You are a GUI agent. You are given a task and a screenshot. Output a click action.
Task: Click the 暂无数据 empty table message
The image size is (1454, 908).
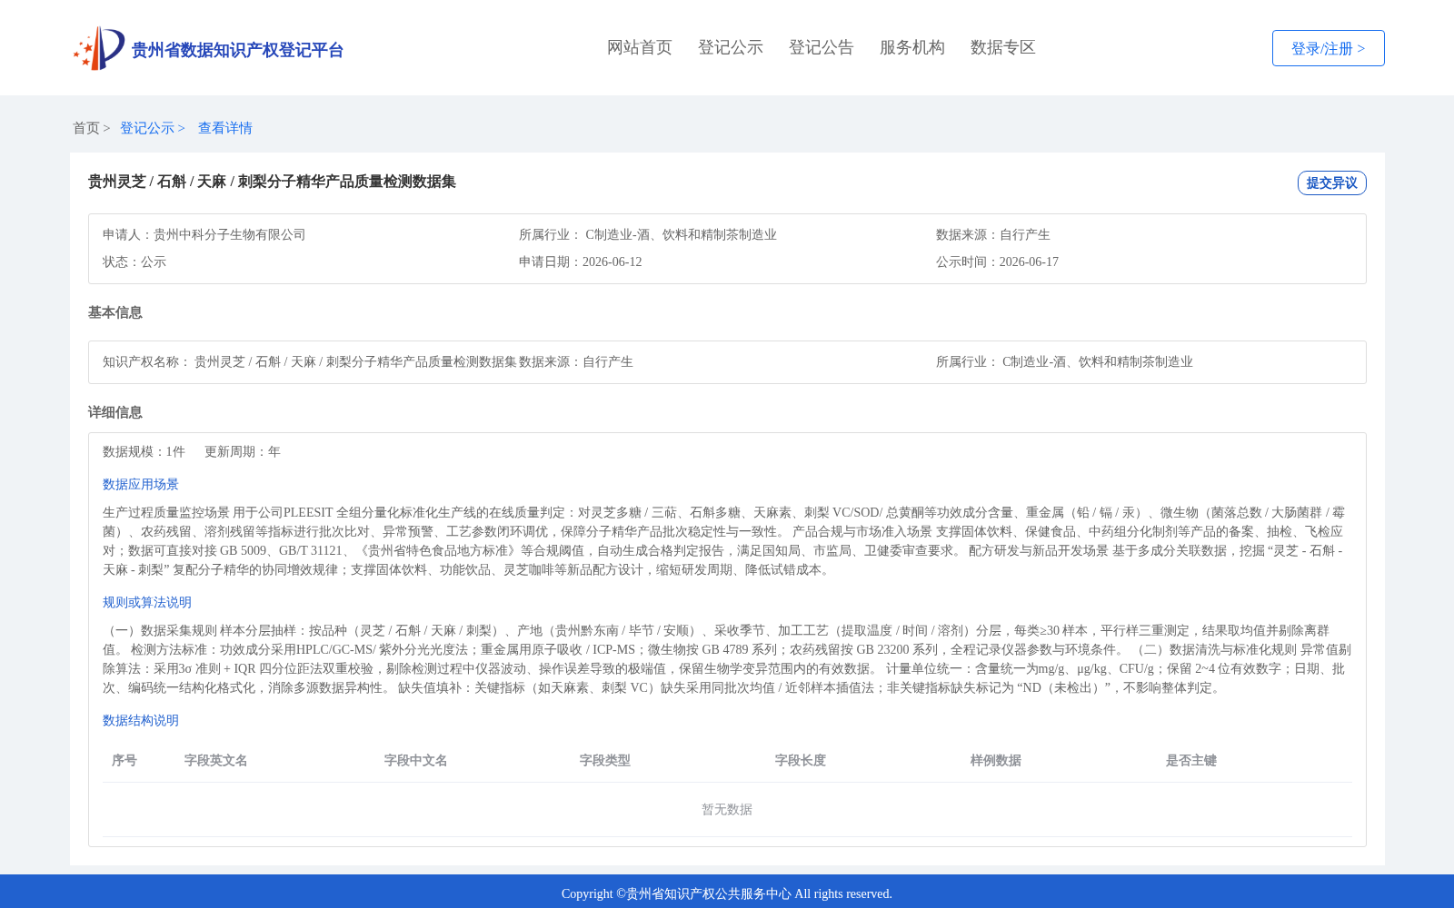click(727, 810)
